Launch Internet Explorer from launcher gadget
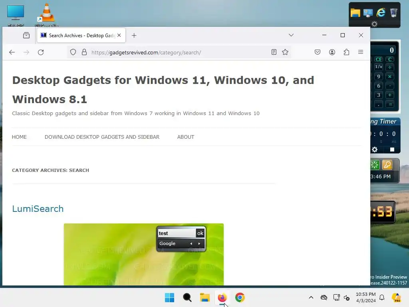The height and width of the screenshot is (307, 409). pyautogui.click(x=381, y=12)
